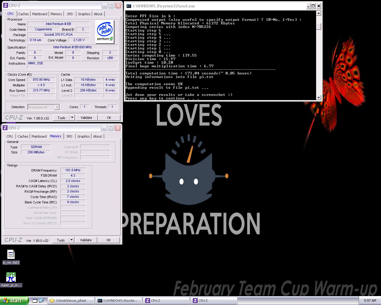Click the Multiplier value x 4.5
The image size is (381, 305).
pyautogui.click(x=41, y=85)
